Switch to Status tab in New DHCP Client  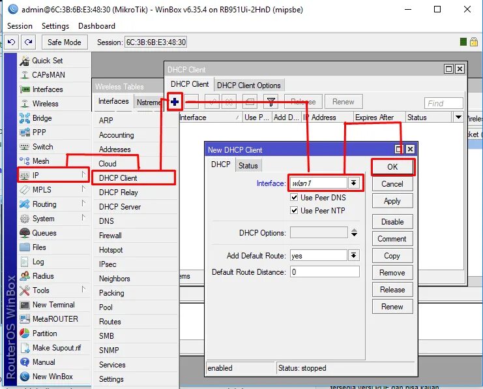click(x=248, y=165)
